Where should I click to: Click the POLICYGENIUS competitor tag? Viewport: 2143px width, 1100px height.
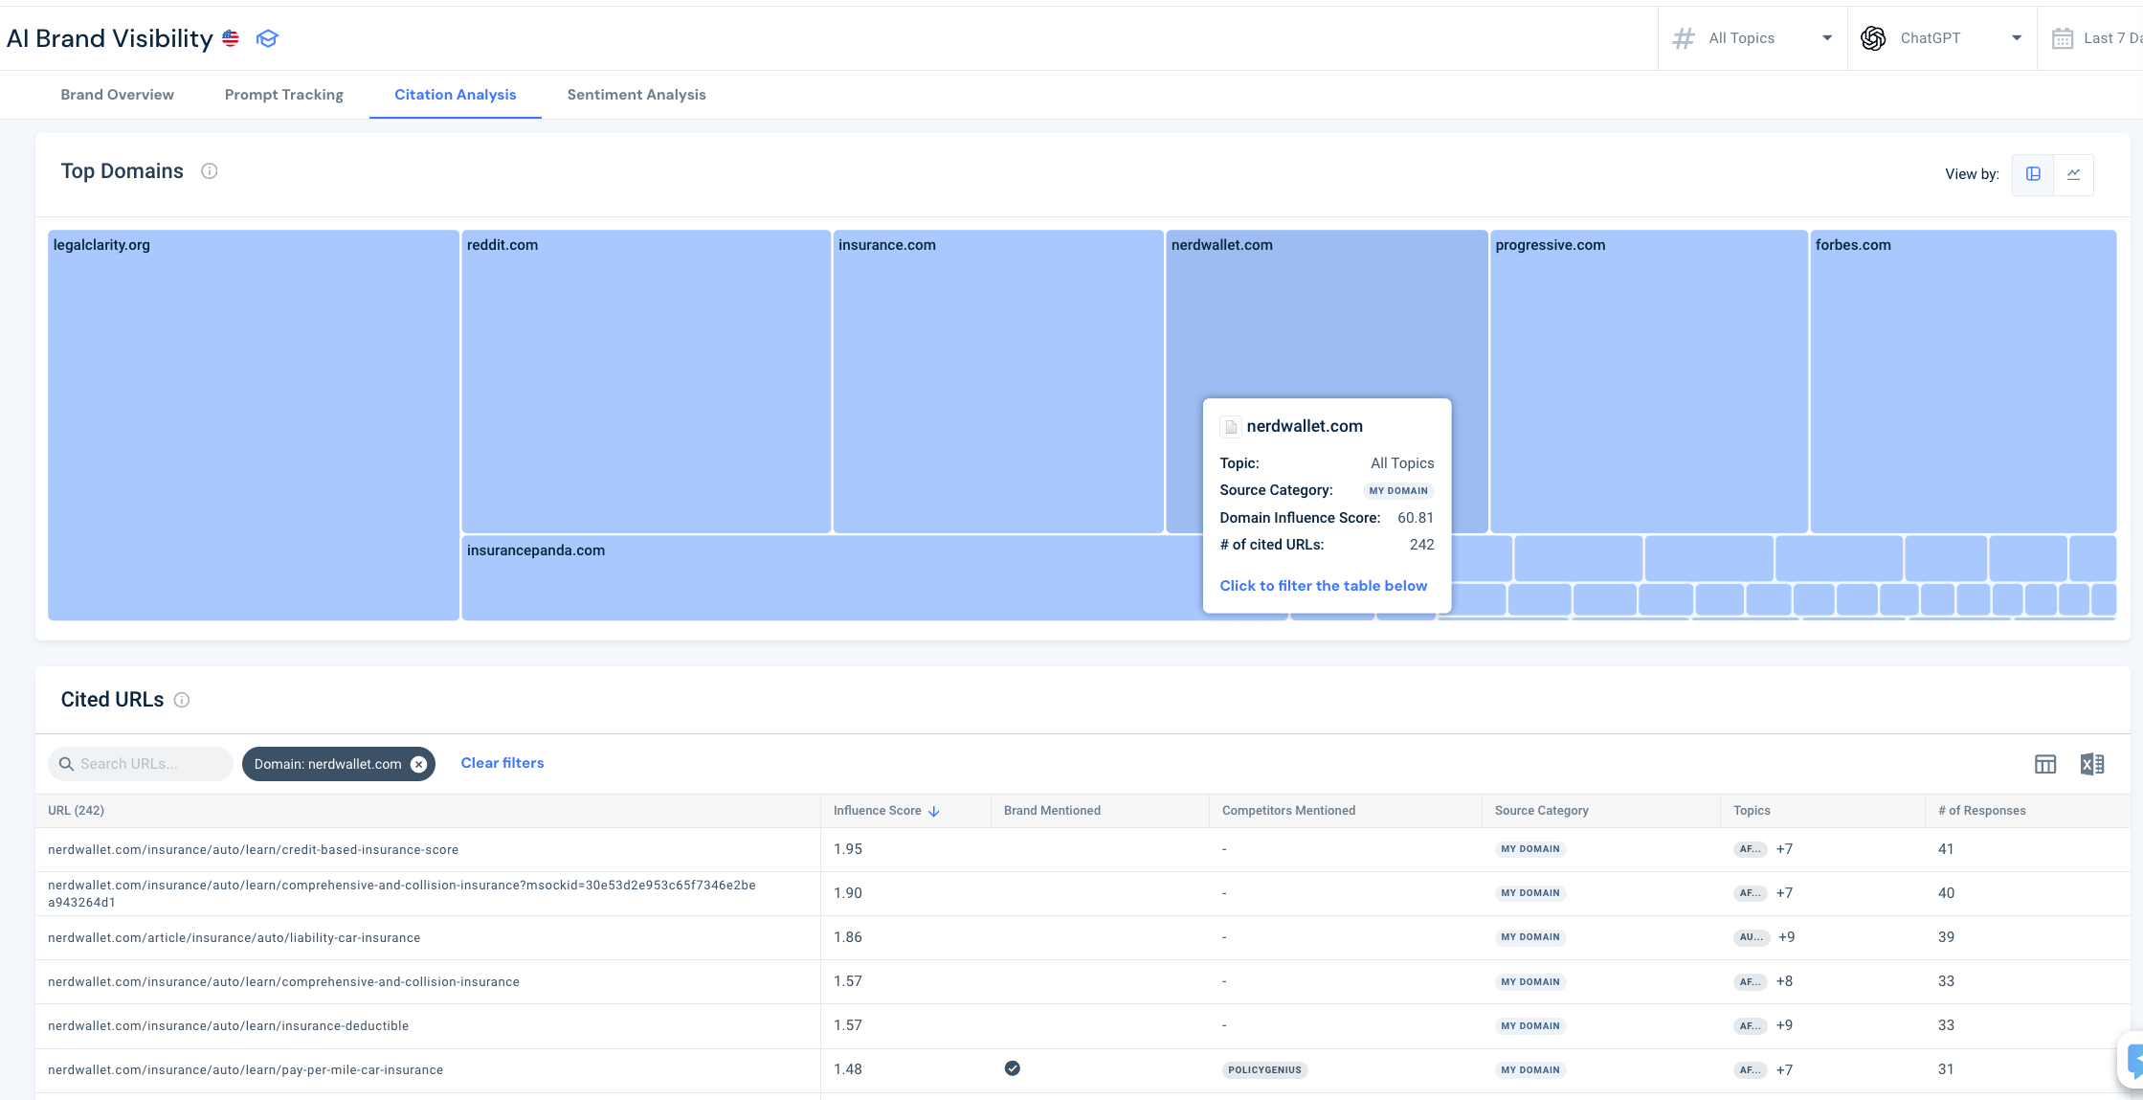pyautogui.click(x=1264, y=1070)
